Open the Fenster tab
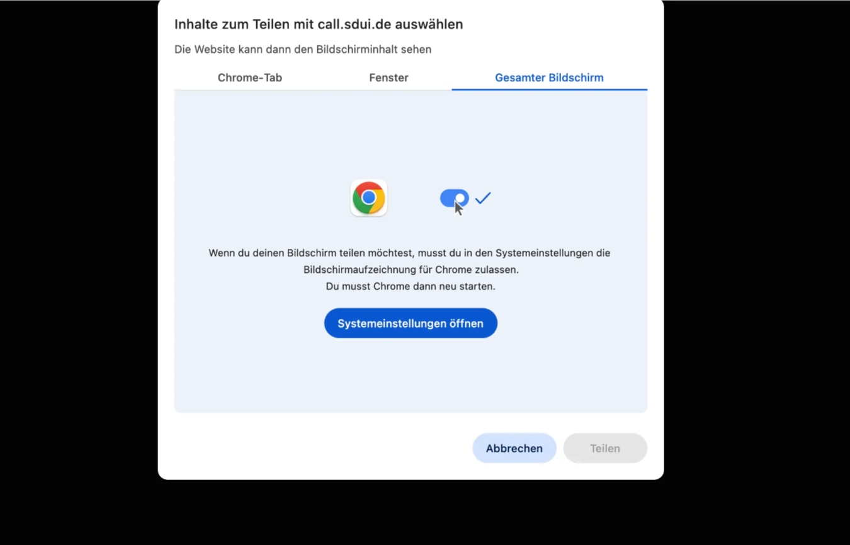850x545 pixels. 388,77
